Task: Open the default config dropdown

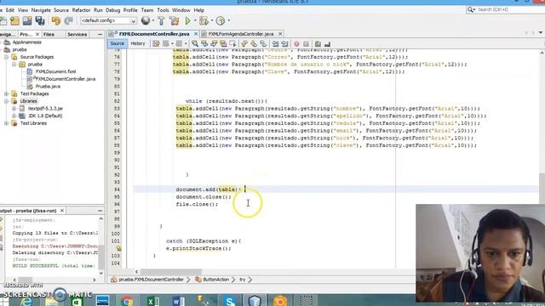Action: 108,20
